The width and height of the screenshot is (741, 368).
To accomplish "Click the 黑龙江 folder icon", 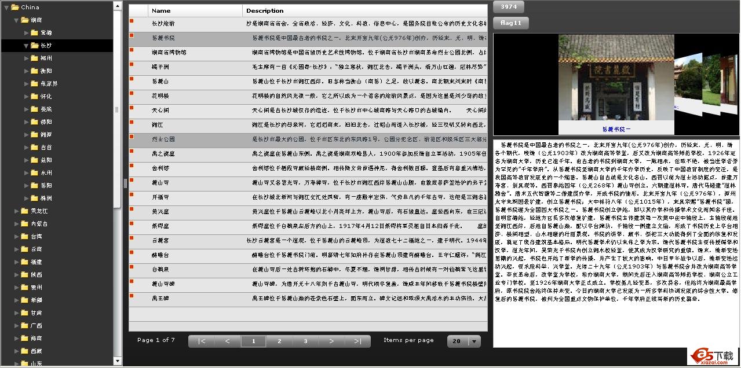I will tap(24, 211).
